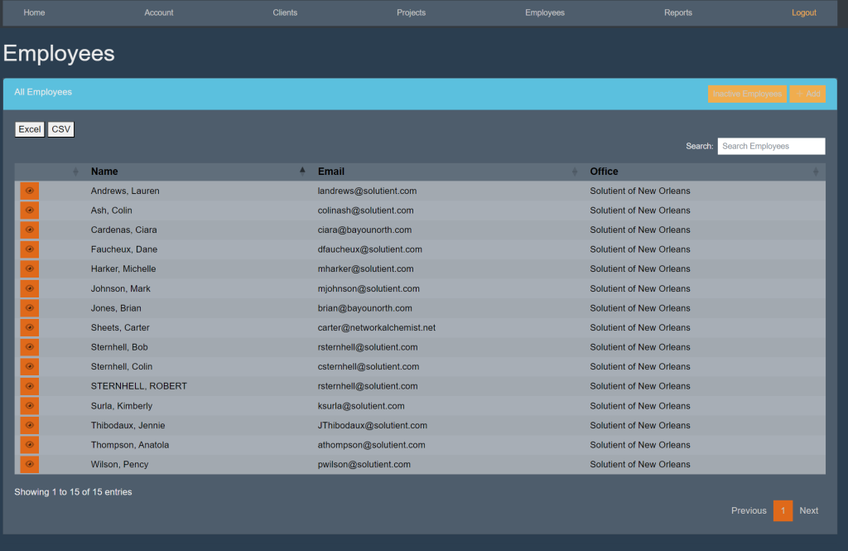
Task: Click the eye icon for Andrews, Lauren
Action: point(29,191)
